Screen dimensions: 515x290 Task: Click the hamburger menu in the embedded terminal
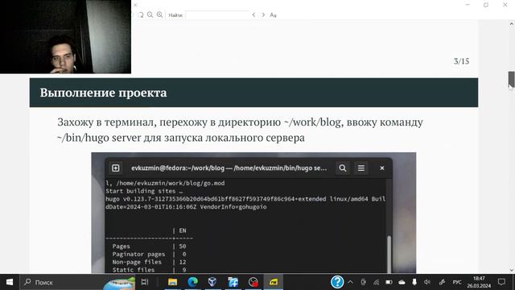(x=361, y=168)
